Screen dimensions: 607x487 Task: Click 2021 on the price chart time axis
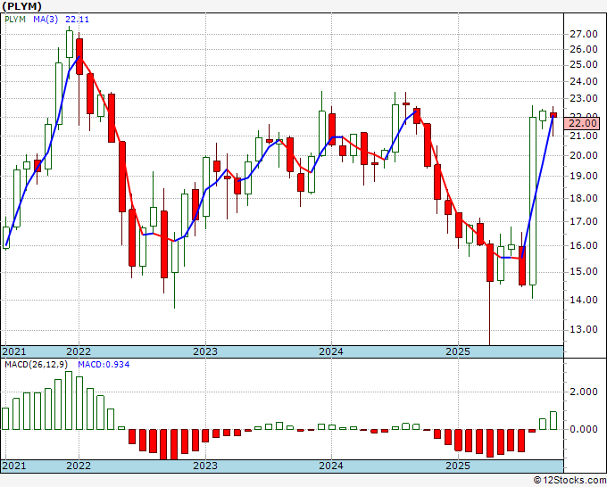click(14, 351)
